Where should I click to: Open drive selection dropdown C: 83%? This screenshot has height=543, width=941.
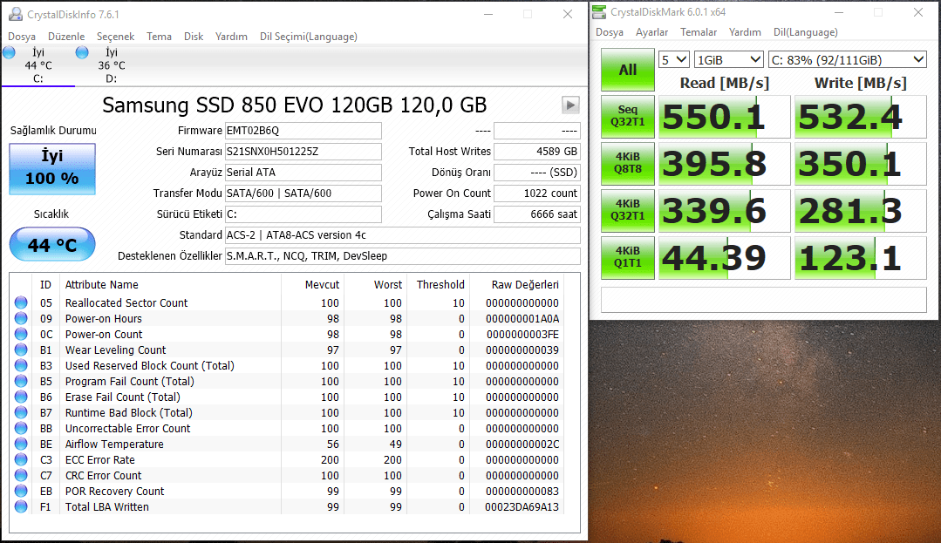pos(848,60)
